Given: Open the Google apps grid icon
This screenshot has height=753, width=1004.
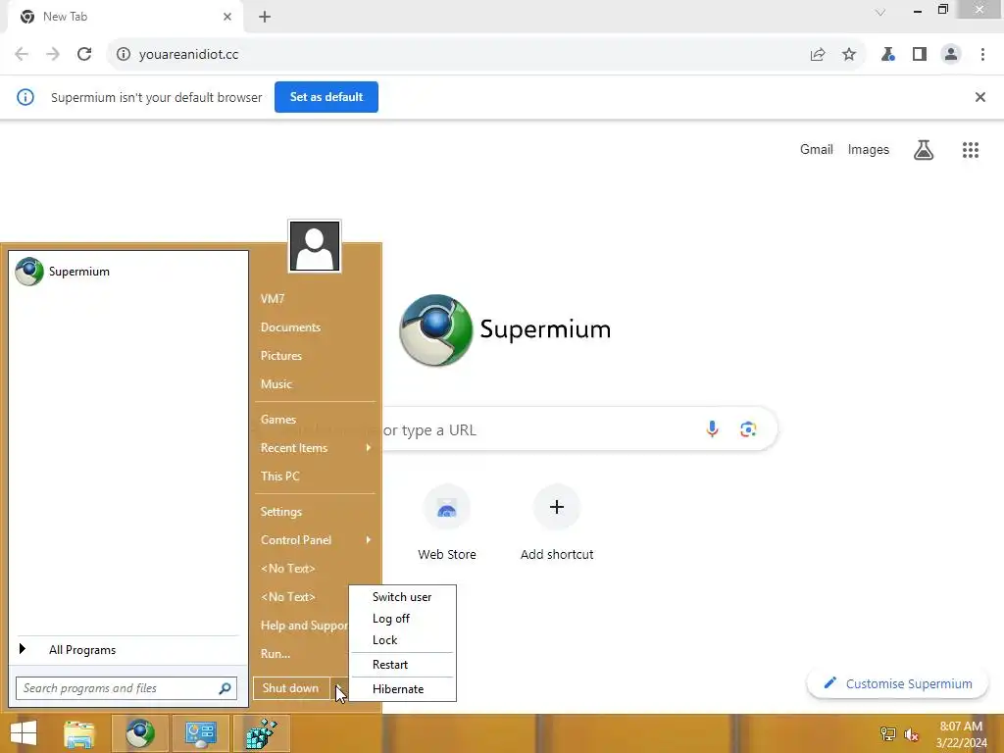Looking at the screenshot, I should click(x=971, y=150).
